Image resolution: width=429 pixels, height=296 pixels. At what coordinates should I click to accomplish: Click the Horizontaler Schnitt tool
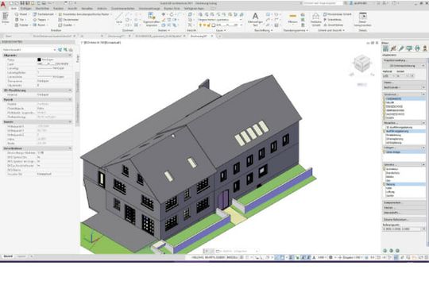(338, 14)
